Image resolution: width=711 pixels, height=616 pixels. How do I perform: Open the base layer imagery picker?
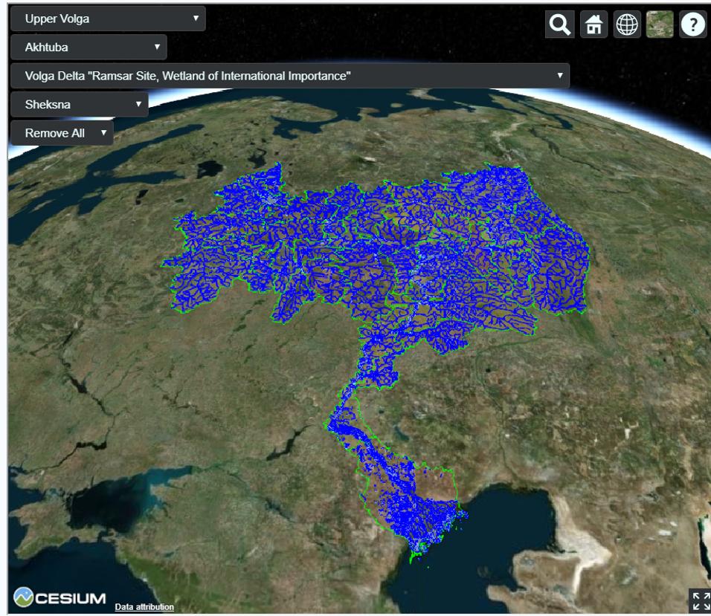point(660,25)
